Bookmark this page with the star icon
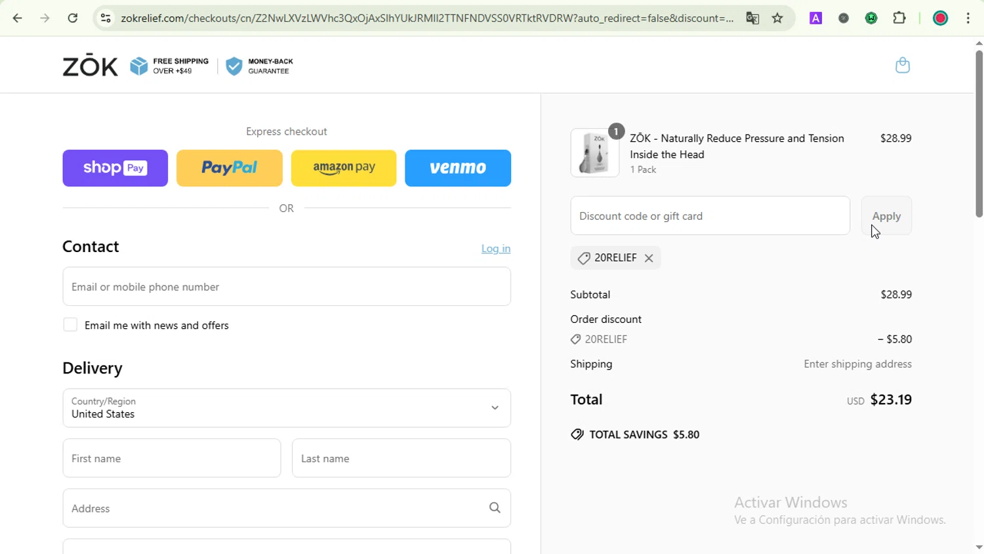The height and width of the screenshot is (554, 984). pos(778,18)
